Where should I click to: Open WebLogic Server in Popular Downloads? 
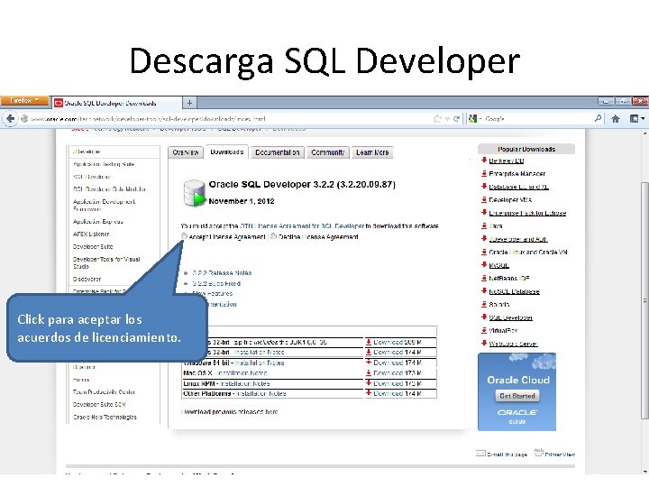click(513, 344)
